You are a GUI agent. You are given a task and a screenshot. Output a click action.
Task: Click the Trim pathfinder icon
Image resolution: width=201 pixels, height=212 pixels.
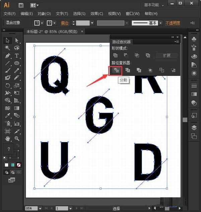pos(128,70)
